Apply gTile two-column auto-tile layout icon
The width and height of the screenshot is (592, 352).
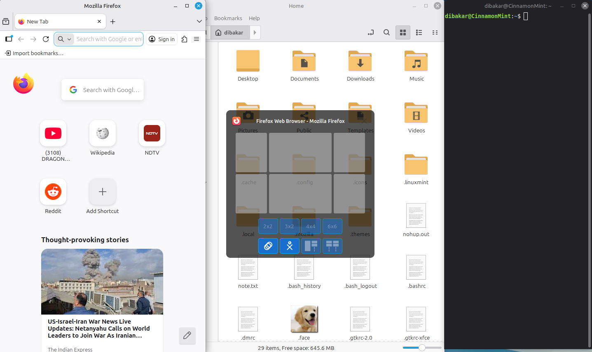[332, 246]
